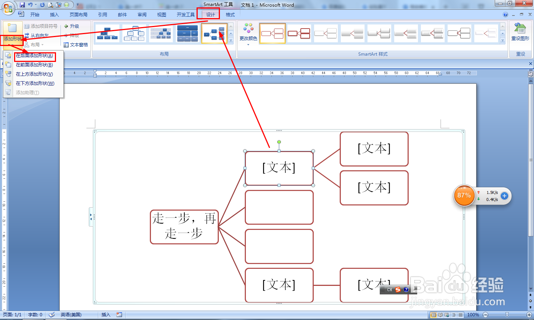Click the zoom slider handle
Image resolution: width=534 pixels, height=320 pixels.
tap(507, 315)
